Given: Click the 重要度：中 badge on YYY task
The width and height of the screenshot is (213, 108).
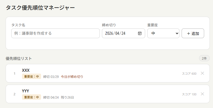Looking at the screenshot, I should 31,97.
